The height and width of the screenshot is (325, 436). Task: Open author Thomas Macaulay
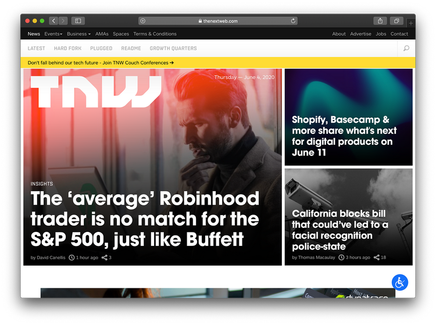(317, 258)
